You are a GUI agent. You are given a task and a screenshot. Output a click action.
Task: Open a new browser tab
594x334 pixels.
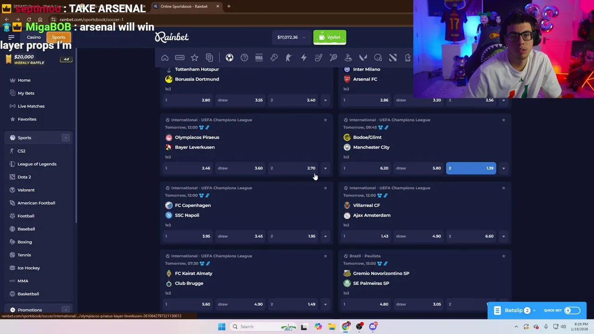[x=229, y=6]
